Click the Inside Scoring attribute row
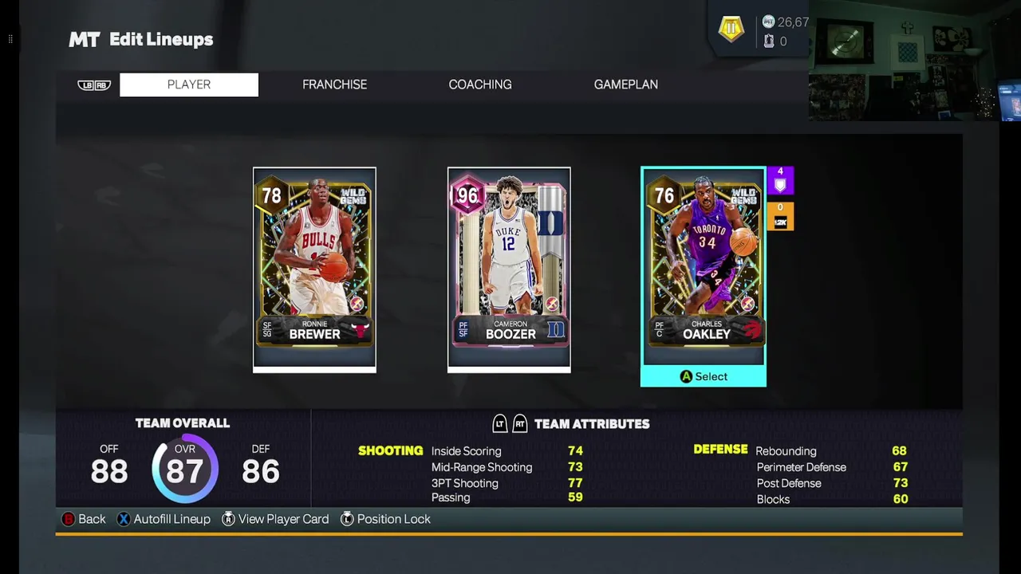The image size is (1021, 574). (x=507, y=451)
